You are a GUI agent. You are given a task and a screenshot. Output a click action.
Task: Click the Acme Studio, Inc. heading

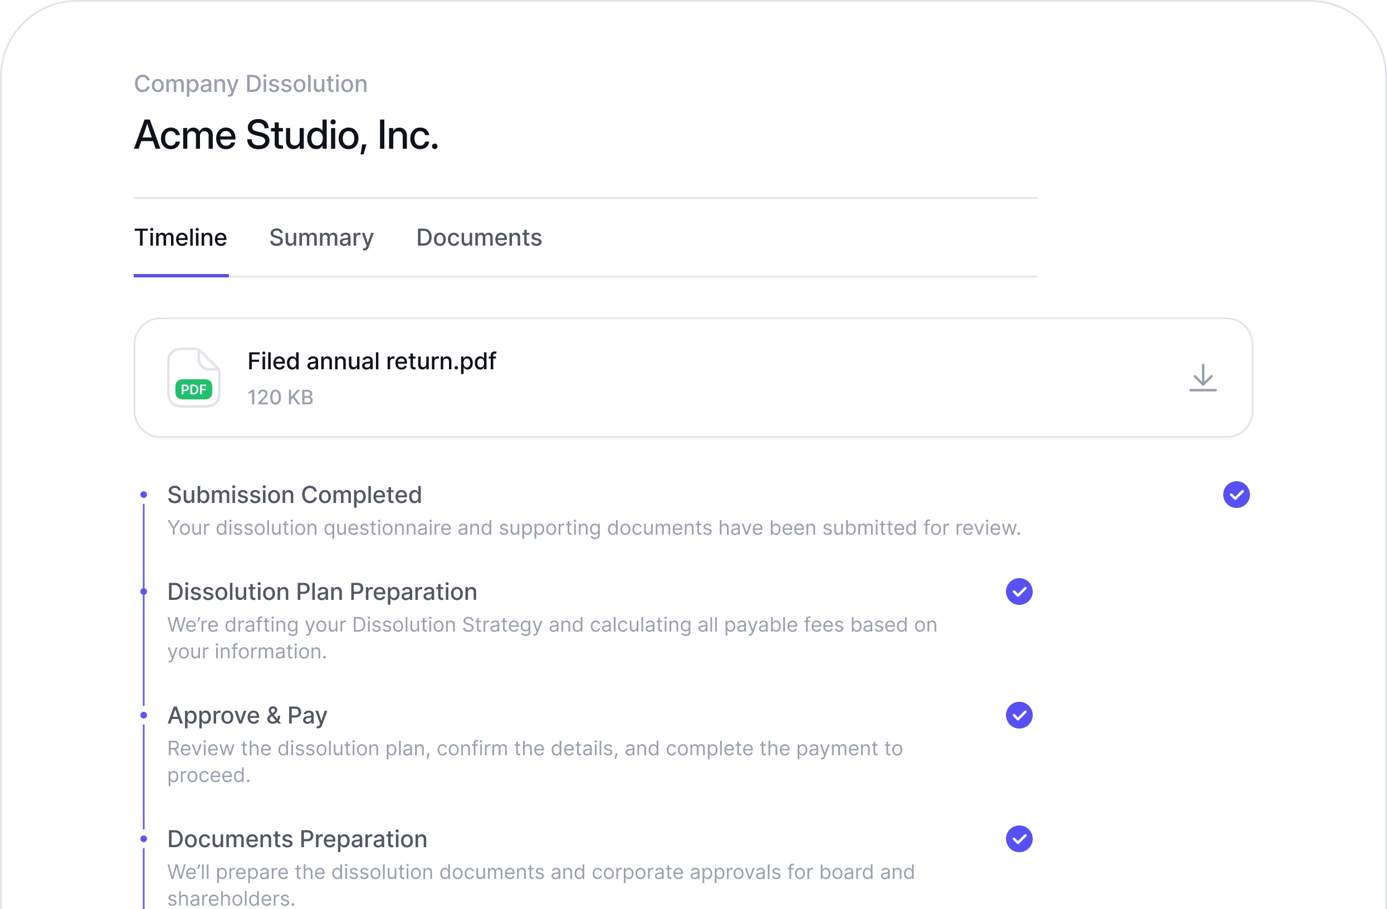coord(286,135)
